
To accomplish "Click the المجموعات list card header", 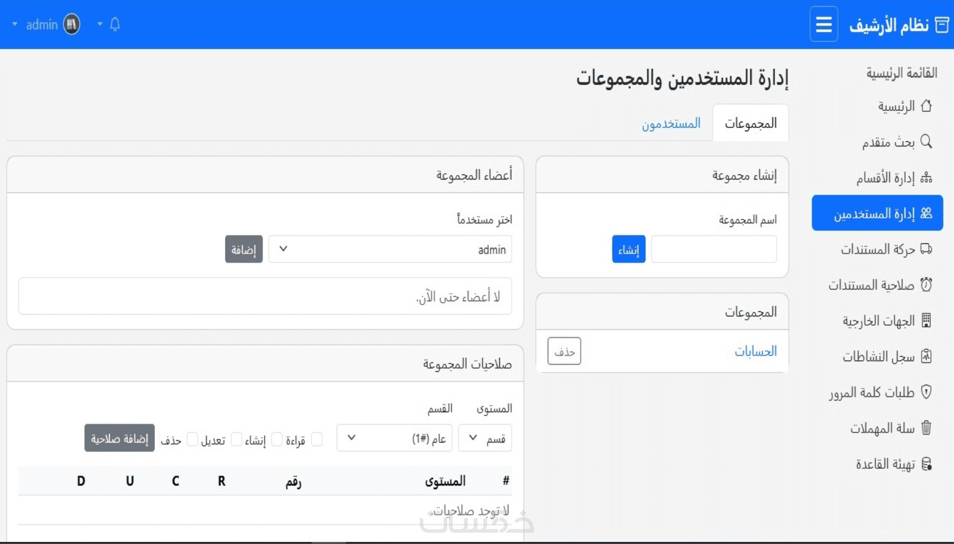I will 662,311.
